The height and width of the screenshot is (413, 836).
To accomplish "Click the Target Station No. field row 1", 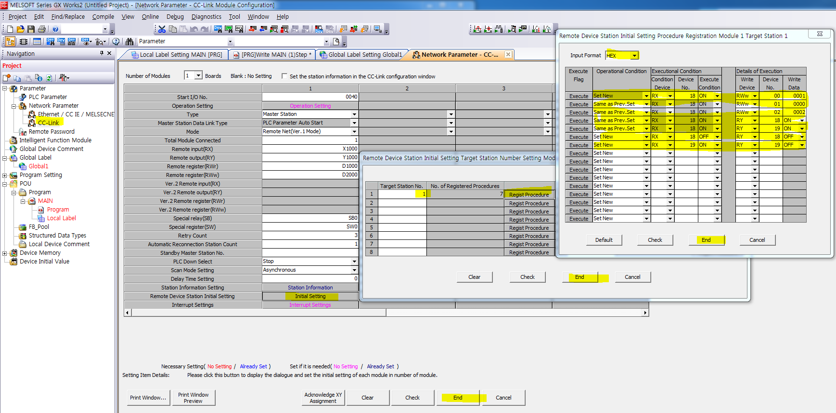I will pos(402,194).
